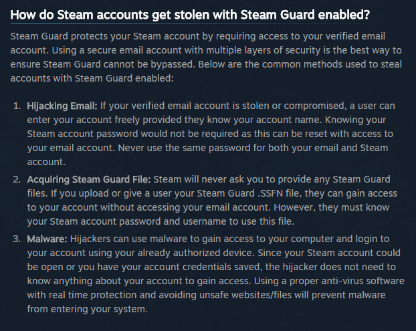Select the bold 'Hijacking Email:' label
The height and width of the screenshot is (331, 416).
click(62, 106)
